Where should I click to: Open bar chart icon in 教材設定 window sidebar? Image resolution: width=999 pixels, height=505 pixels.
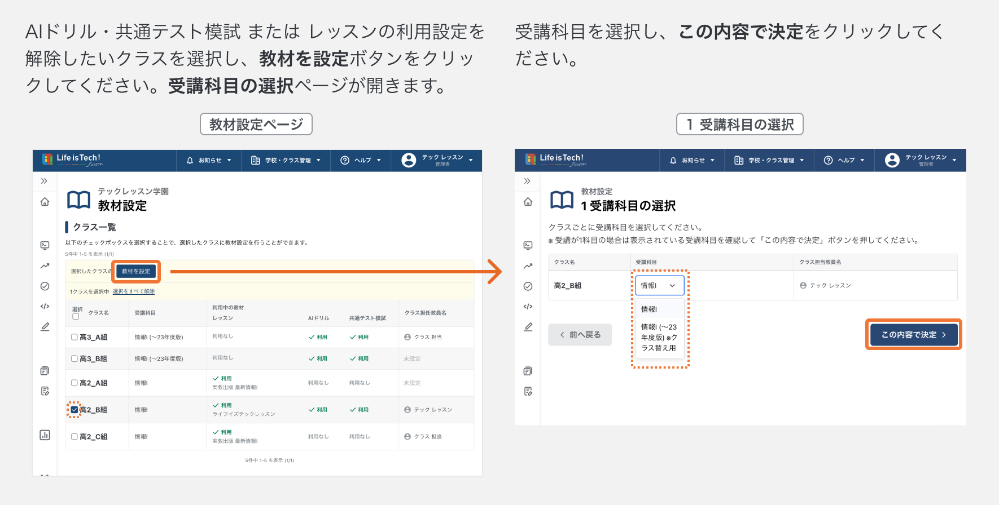pos(45,435)
